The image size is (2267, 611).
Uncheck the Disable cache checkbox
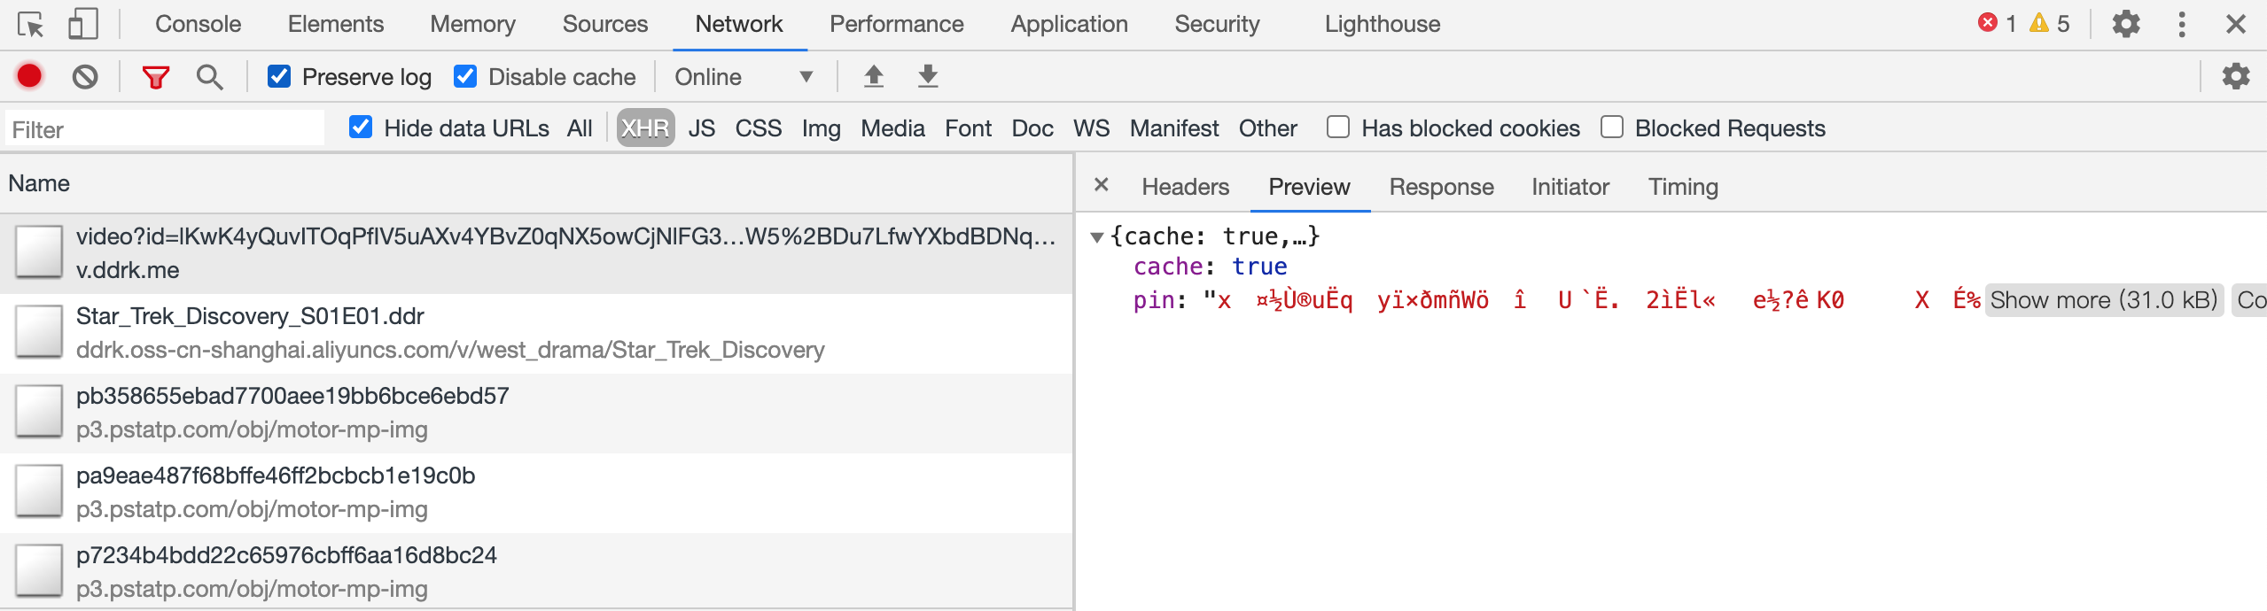(465, 77)
